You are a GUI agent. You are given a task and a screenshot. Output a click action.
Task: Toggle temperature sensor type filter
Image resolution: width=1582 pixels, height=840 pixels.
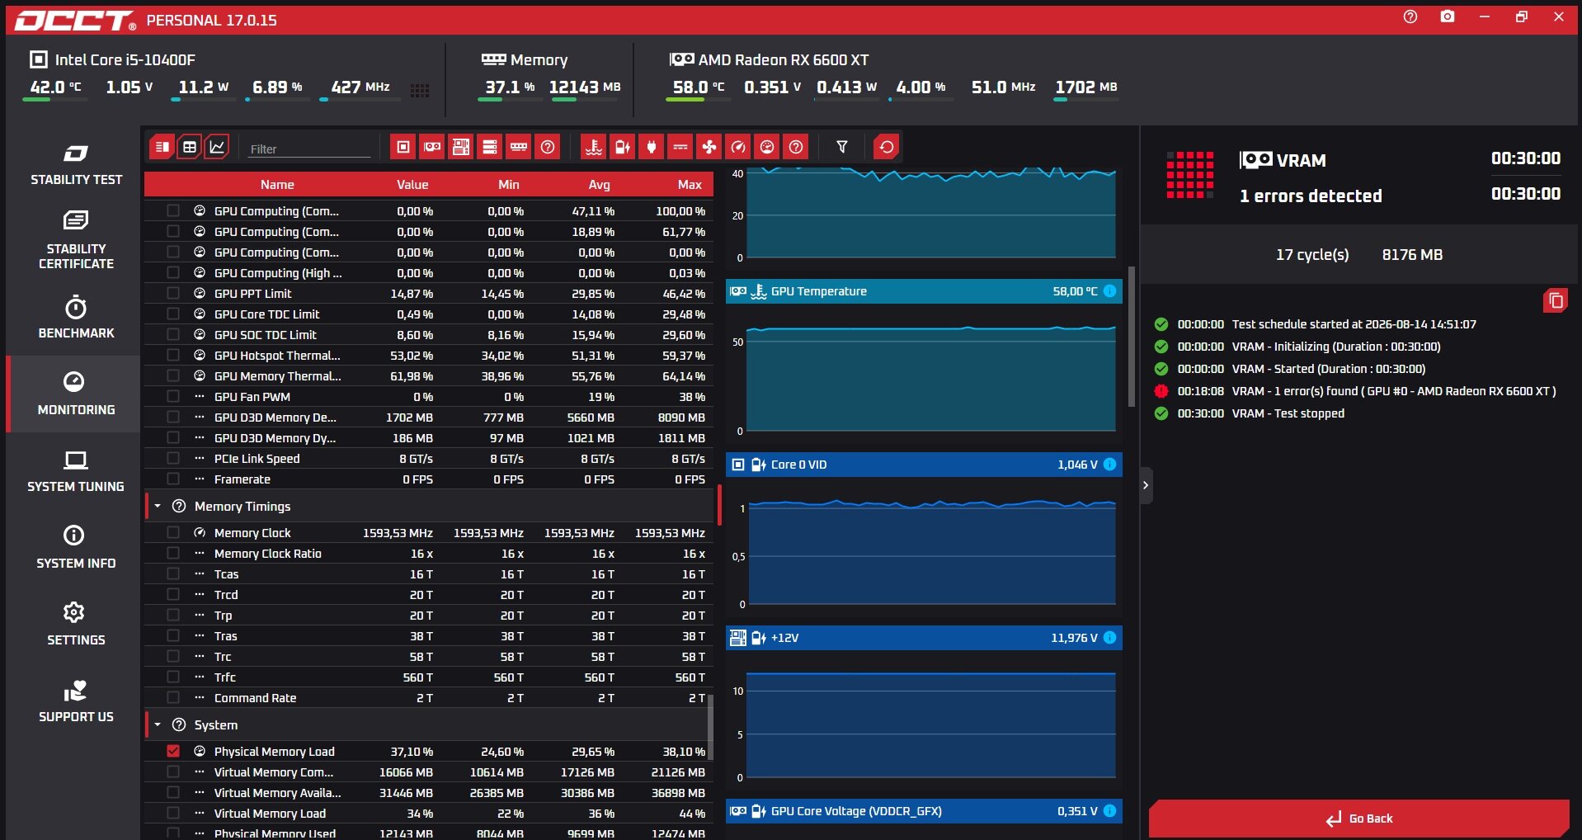pos(594,147)
